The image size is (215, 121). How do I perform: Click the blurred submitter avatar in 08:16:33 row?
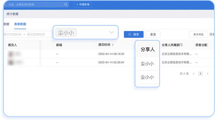[x=11, y=54]
